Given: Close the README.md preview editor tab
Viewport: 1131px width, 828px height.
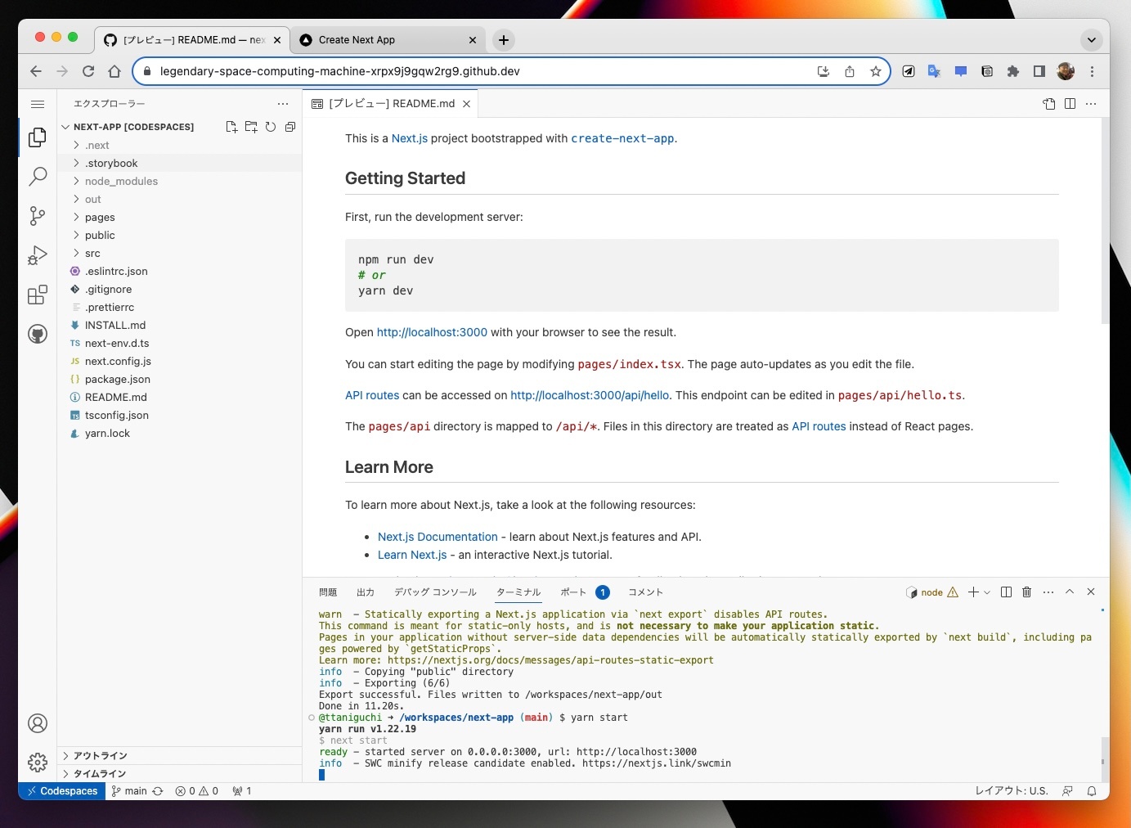Looking at the screenshot, I should click(x=466, y=104).
